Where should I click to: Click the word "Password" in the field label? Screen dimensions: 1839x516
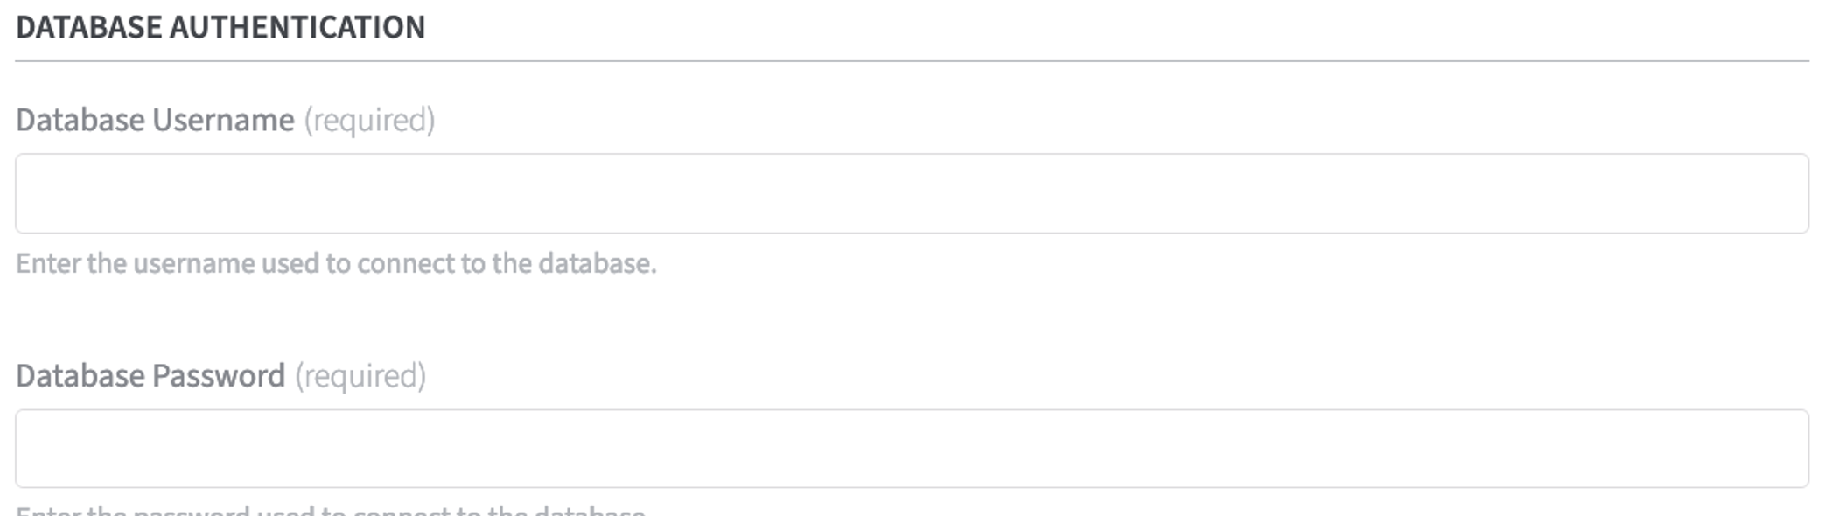tap(218, 375)
